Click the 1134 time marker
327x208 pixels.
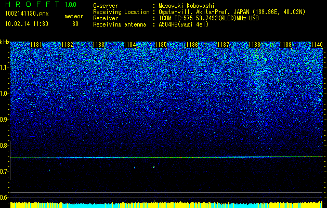click(130, 45)
